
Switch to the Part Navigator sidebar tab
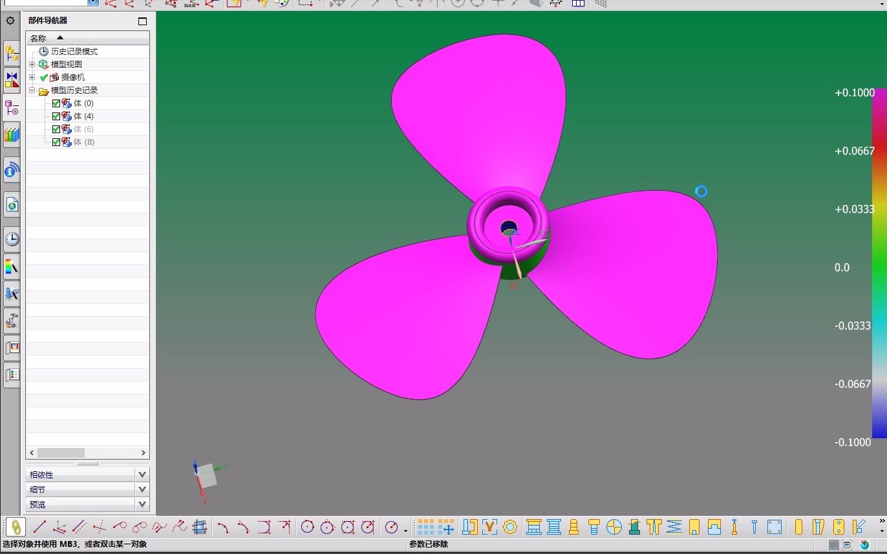[12, 107]
